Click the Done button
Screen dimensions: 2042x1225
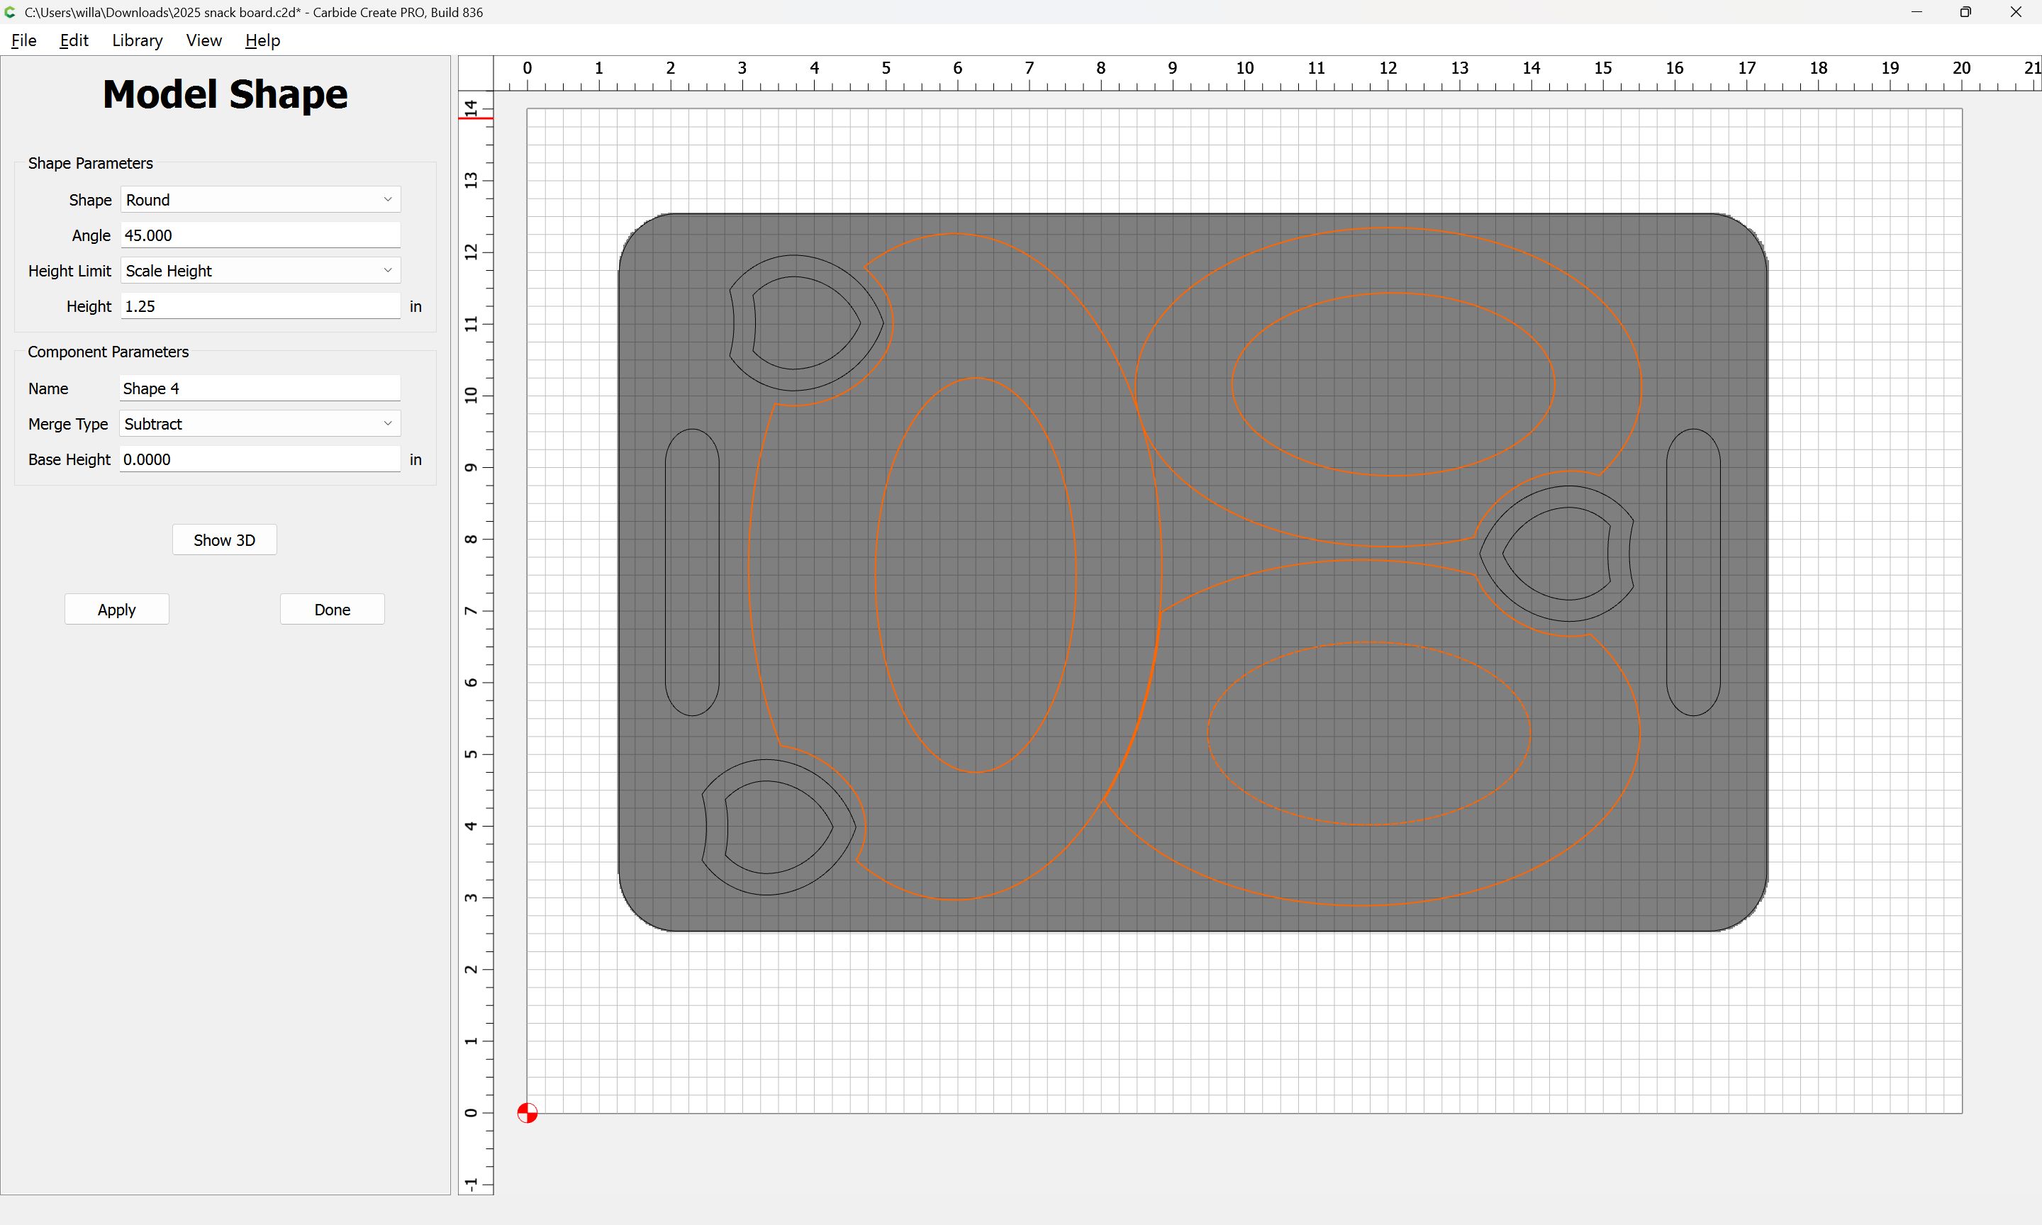[332, 609]
